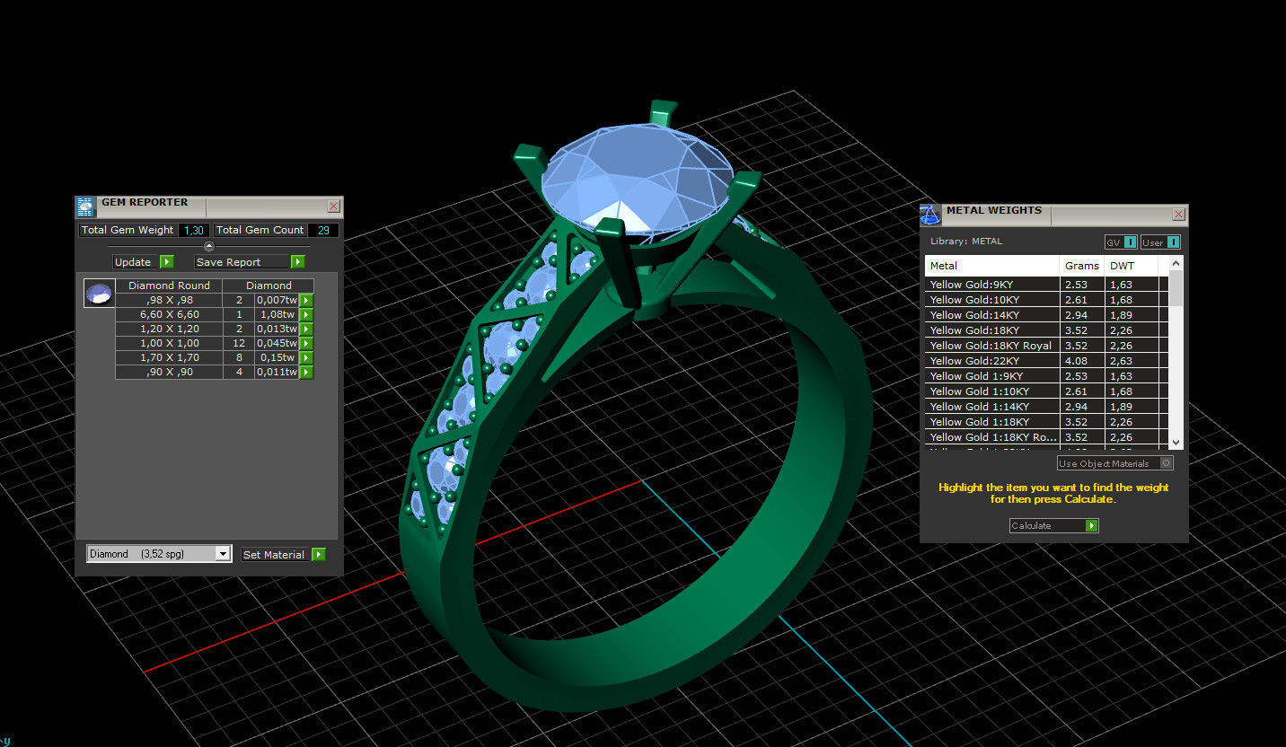
Task: Select Yellow Gold 1:9KY row
Action: click(1047, 376)
